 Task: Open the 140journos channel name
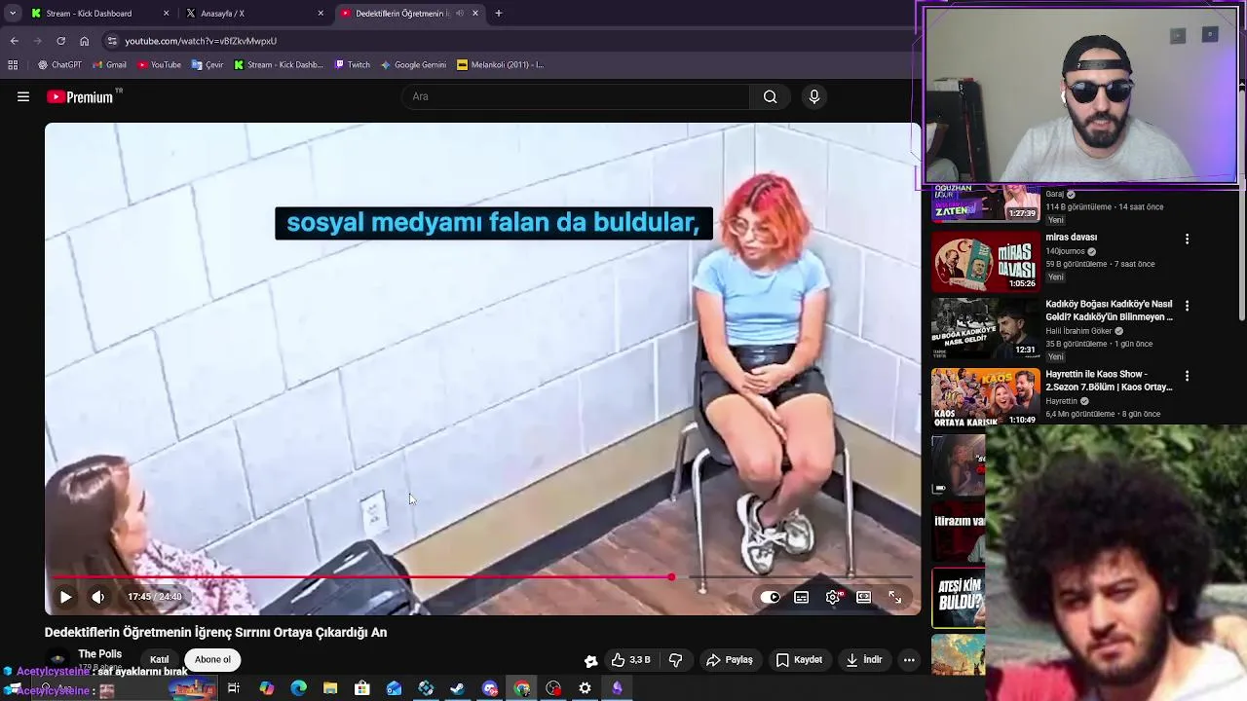click(1065, 251)
